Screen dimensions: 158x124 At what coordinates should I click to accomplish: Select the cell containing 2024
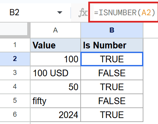[x=55, y=115]
